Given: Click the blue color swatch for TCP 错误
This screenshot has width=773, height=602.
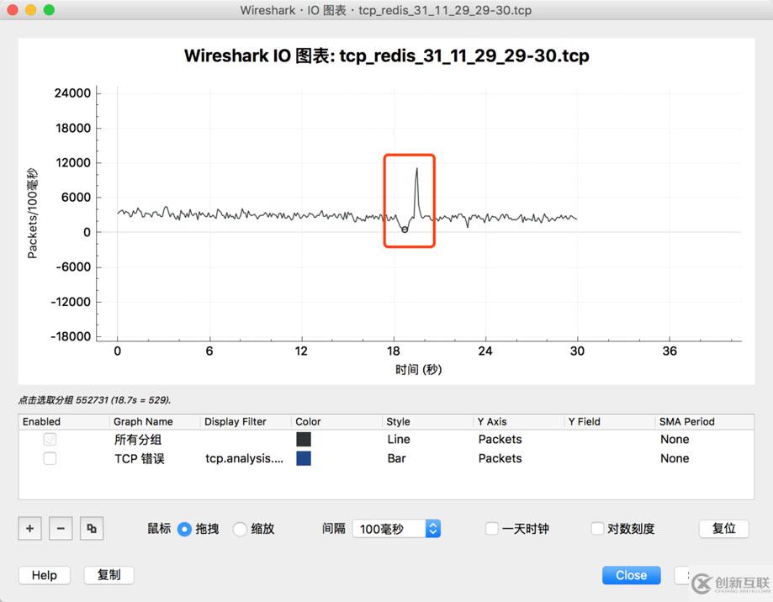Looking at the screenshot, I should point(303,458).
